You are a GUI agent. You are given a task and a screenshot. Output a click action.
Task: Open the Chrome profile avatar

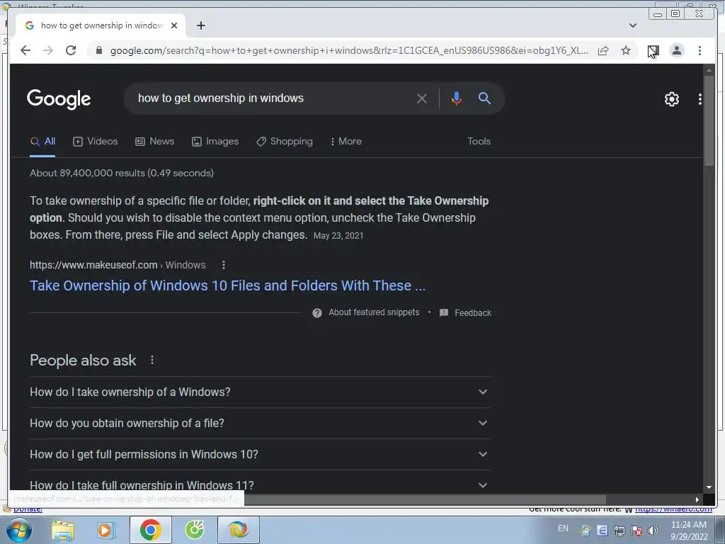(677, 50)
